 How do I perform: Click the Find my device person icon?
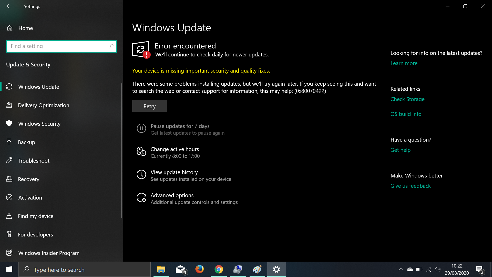[x=9, y=216]
